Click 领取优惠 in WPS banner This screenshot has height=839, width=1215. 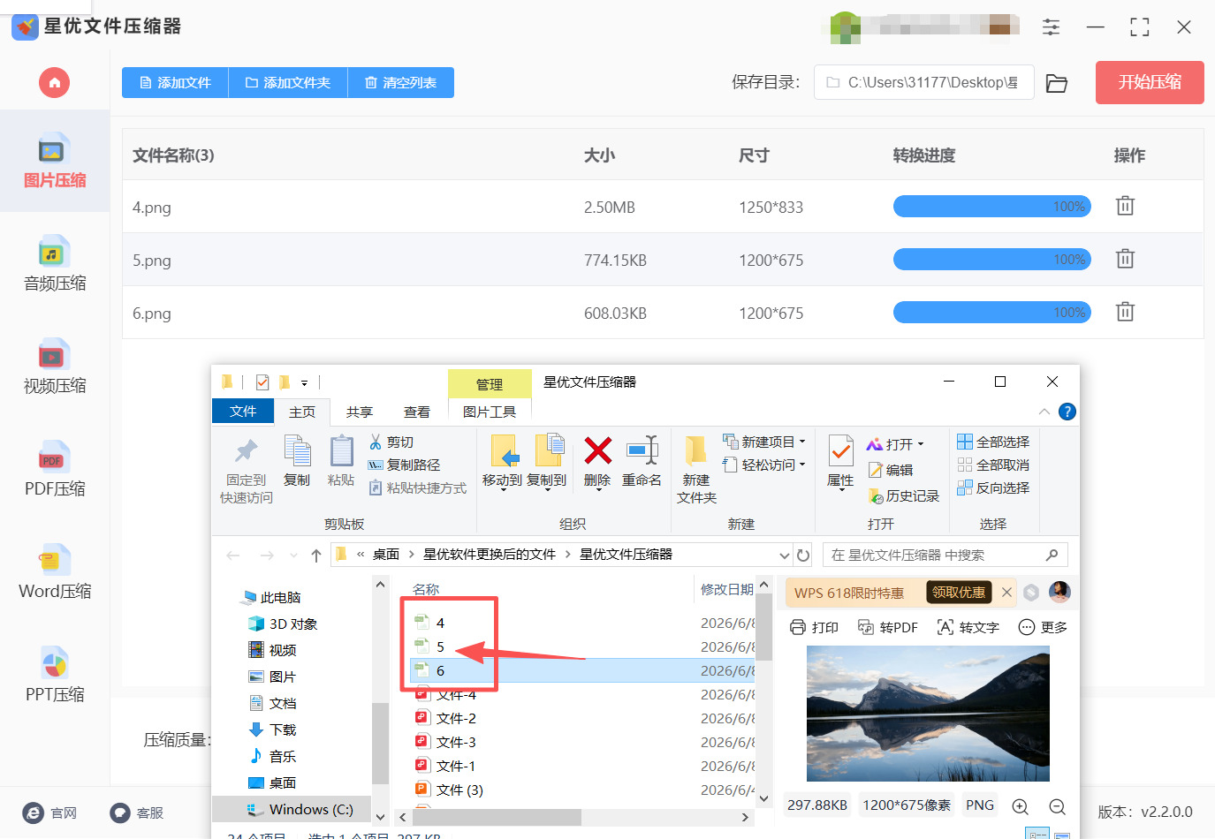(x=959, y=593)
